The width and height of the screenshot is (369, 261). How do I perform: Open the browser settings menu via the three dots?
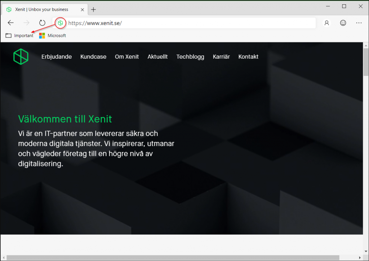[x=359, y=23]
